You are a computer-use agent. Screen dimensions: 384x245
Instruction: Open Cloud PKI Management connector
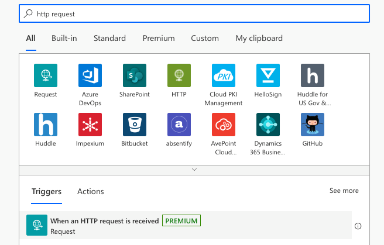224,75
